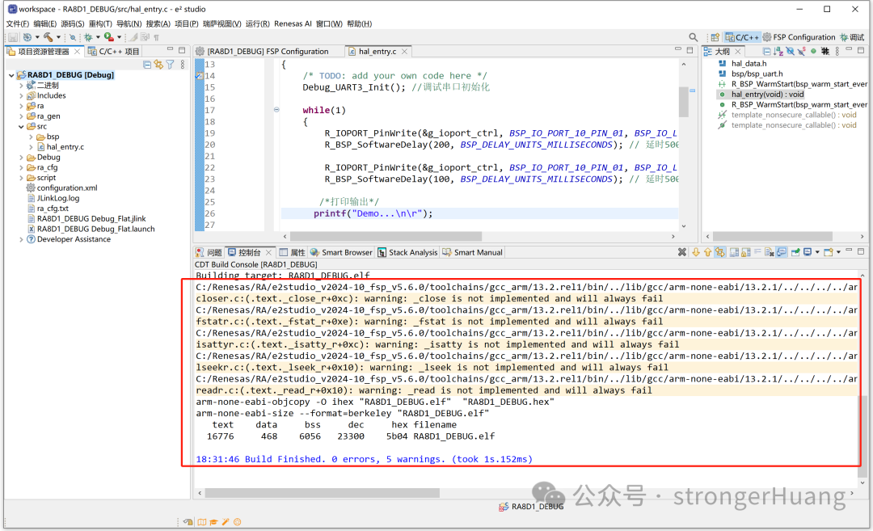Toggle Hide Non-Public Members green dot
Image resolution: width=873 pixels, height=531 pixels.
[x=813, y=51]
